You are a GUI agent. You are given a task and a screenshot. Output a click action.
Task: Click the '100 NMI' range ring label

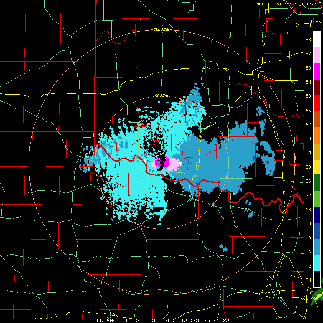pos(161,29)
